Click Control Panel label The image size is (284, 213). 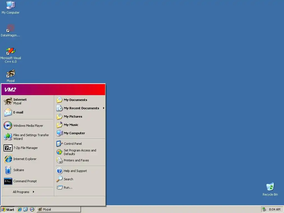(73, 144)
